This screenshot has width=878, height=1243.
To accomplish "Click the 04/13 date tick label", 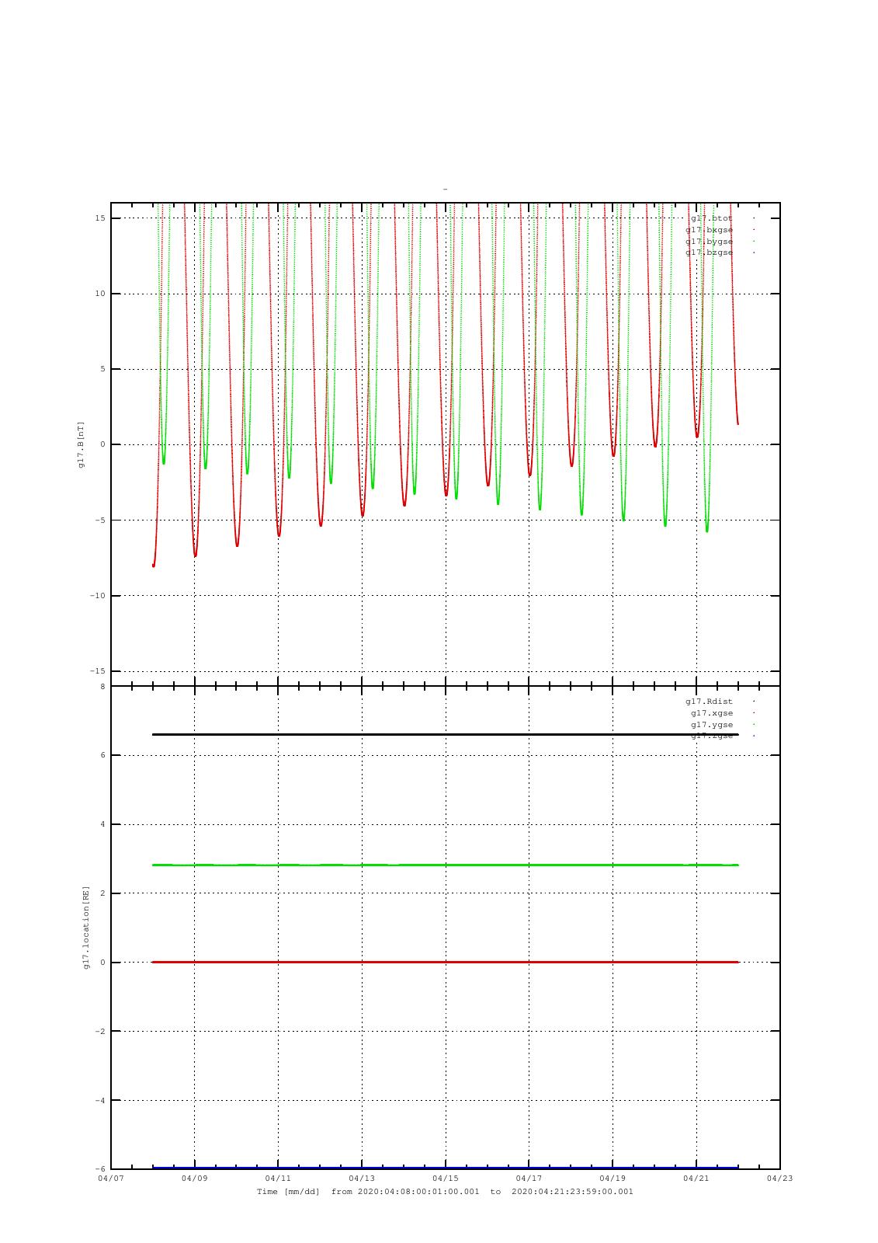I will tap(362, 1179).
